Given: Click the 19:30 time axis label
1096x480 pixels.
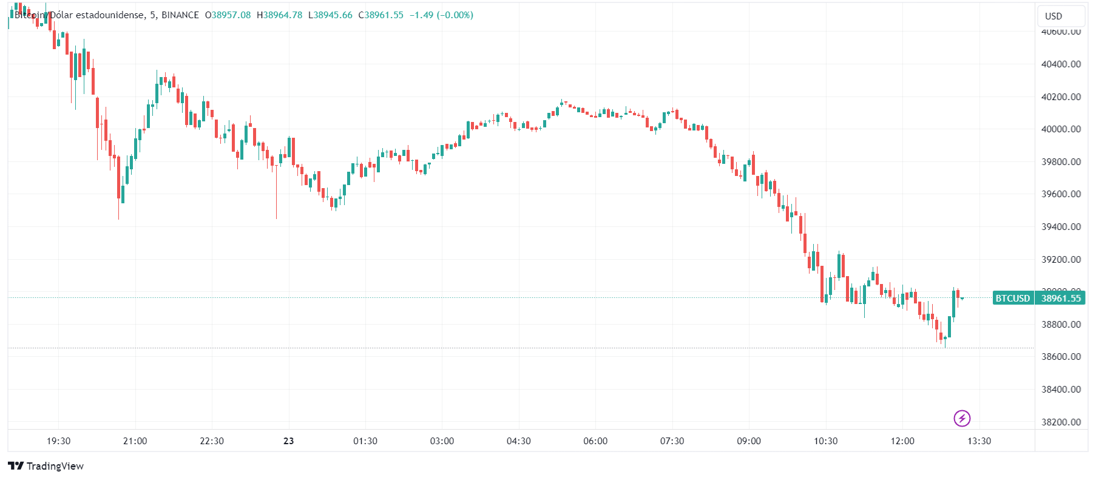Looking at the screenshot, I should tap(59, 441).
